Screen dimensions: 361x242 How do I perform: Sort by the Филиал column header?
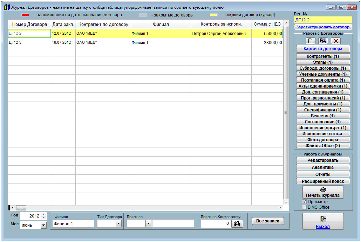pyautogui.click(x=161, y=24)
